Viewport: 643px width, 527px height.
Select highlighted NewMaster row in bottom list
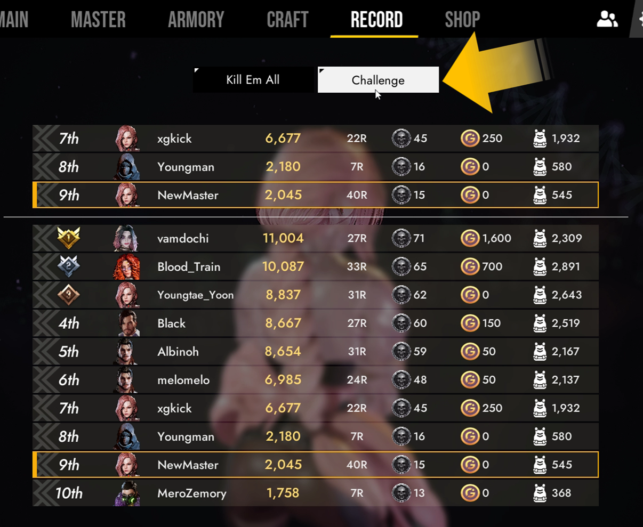point(316,465)
